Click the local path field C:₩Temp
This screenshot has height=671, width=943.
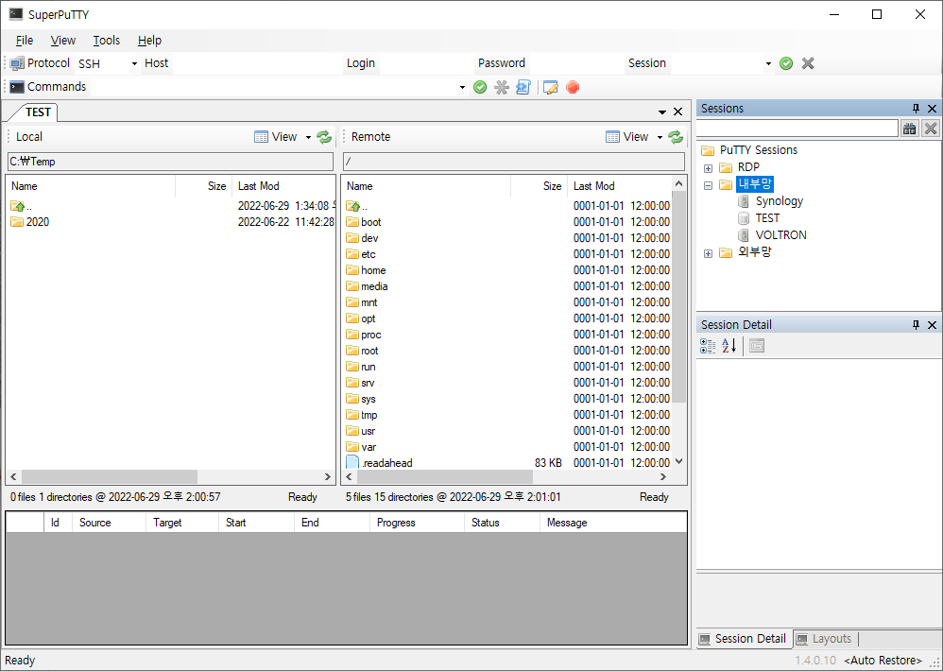coord(170,162)
